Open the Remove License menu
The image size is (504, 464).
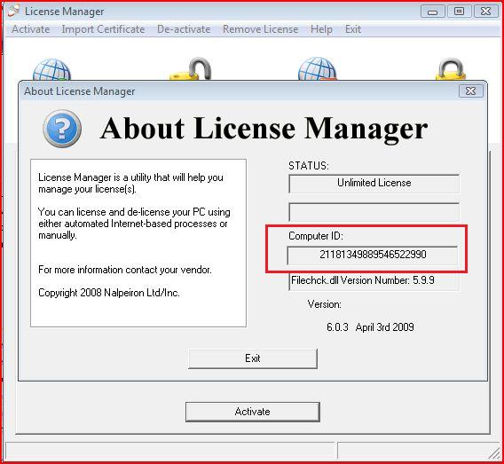pos(260,29)
